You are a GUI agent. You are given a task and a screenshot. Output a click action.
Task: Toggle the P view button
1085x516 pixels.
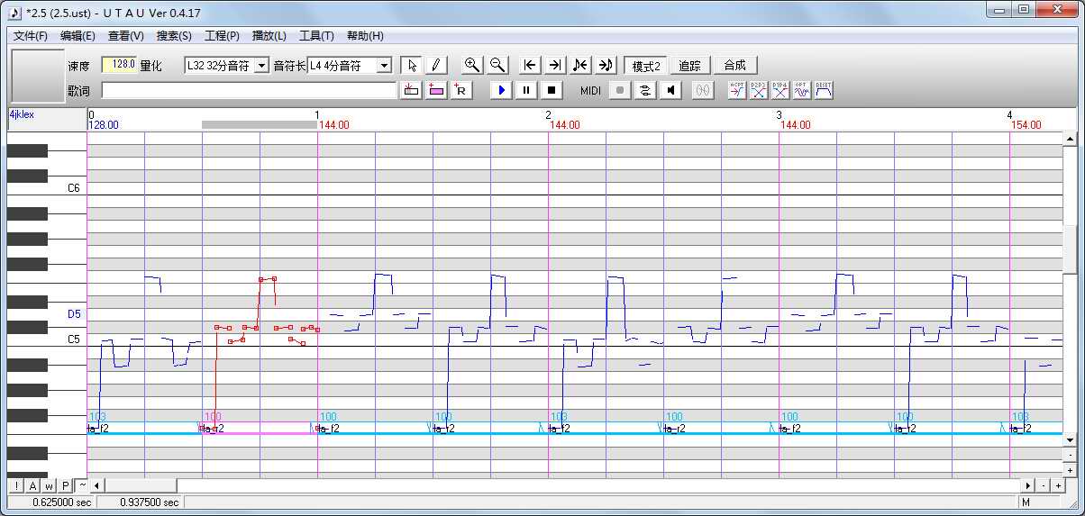tap(65, 485)
